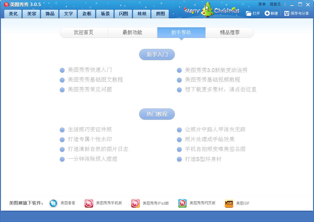
Task: Click the plus icon for 新建
Action: [267, 13]
